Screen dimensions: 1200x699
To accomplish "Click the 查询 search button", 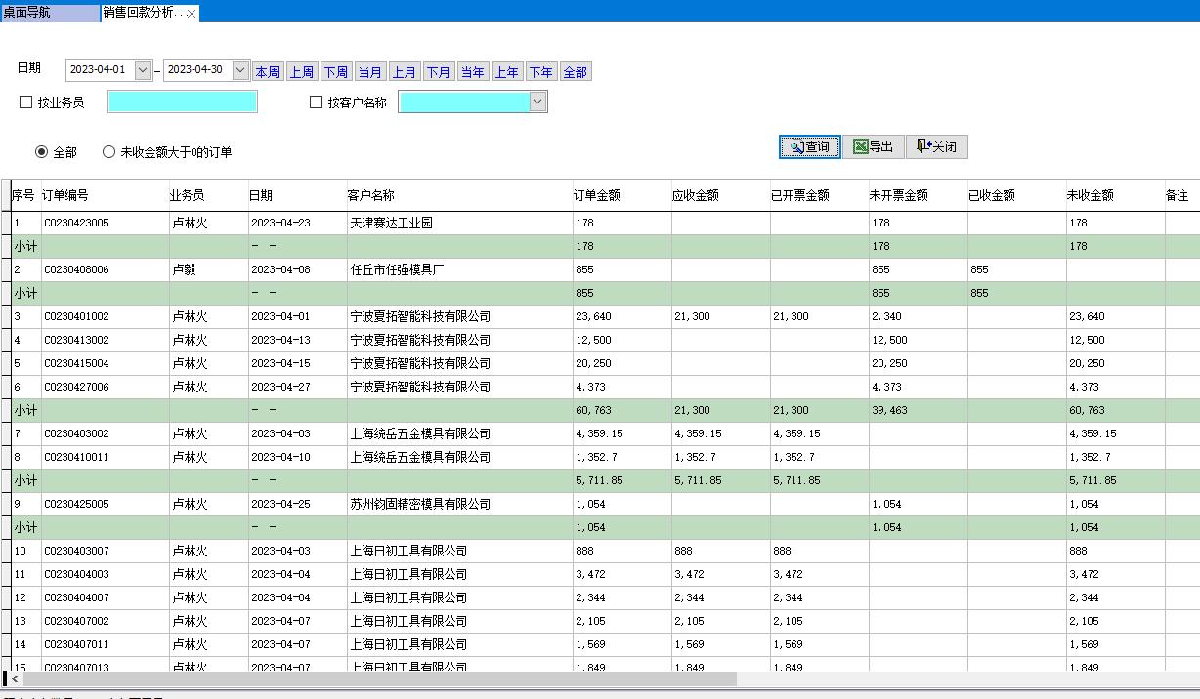I will [x=809, y=146].
